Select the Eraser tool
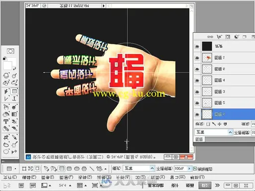This screenshot has width=255, height=191. (x=6, y=114)
